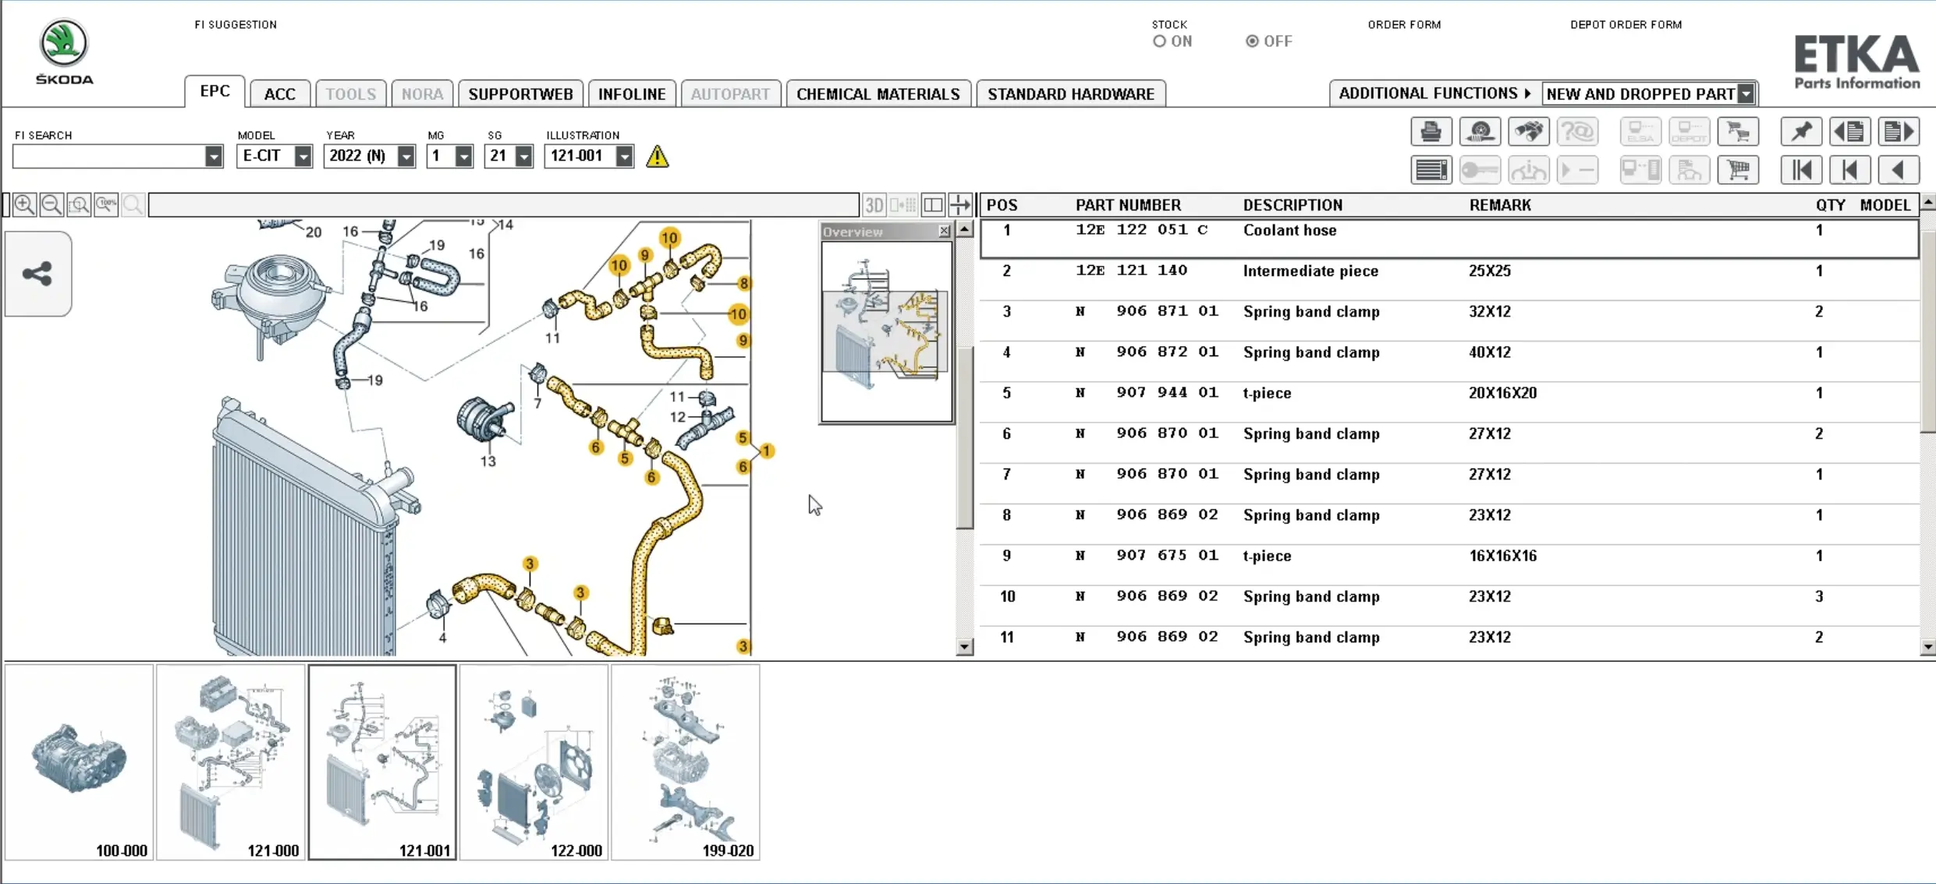Select the Stock OFF radio button
The width and height of the screenshot is (1936, 884).
[x=1251, y=41]
